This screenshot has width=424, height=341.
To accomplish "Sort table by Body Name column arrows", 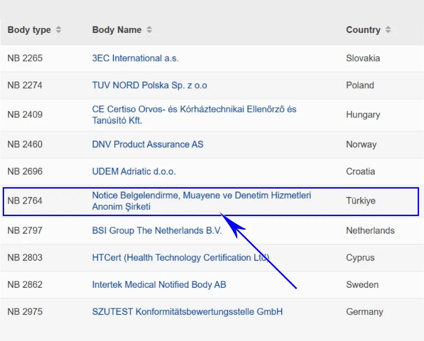I will click(x=149, y=30).
